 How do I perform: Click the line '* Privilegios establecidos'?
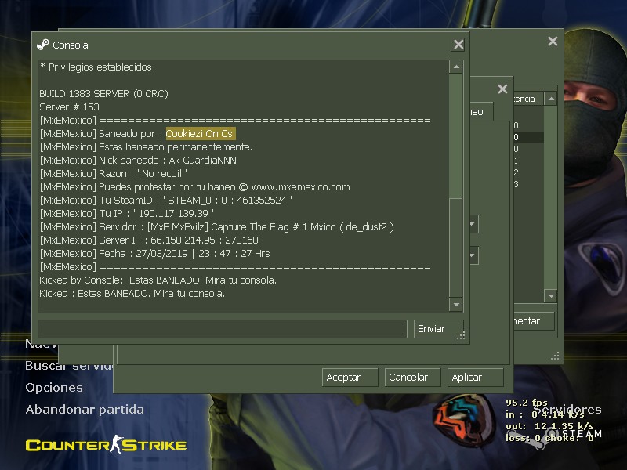coord(96,67)
